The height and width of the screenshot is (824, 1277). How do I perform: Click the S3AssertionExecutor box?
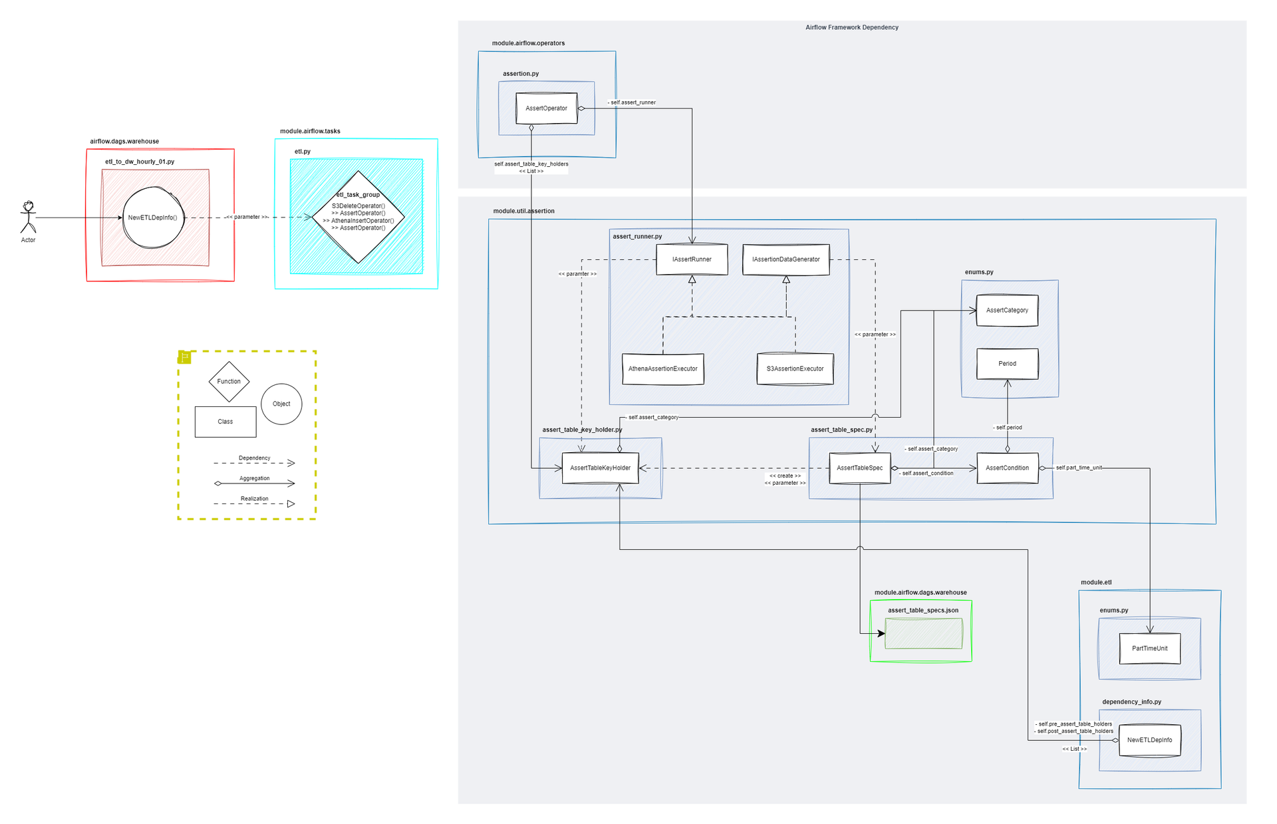(795, 369)
